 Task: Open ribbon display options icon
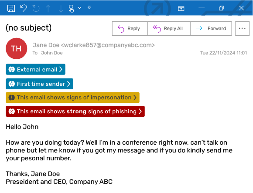[181, 8]
